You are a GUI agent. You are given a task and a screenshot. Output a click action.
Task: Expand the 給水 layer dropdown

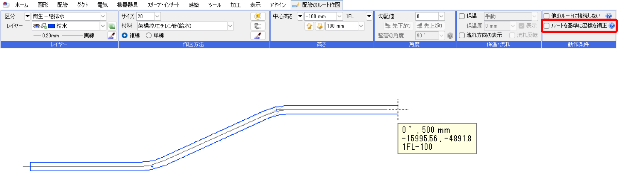[103, 26]
